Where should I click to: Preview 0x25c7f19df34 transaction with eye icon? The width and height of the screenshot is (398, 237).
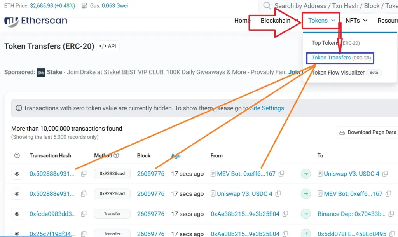tap(17, 234)
